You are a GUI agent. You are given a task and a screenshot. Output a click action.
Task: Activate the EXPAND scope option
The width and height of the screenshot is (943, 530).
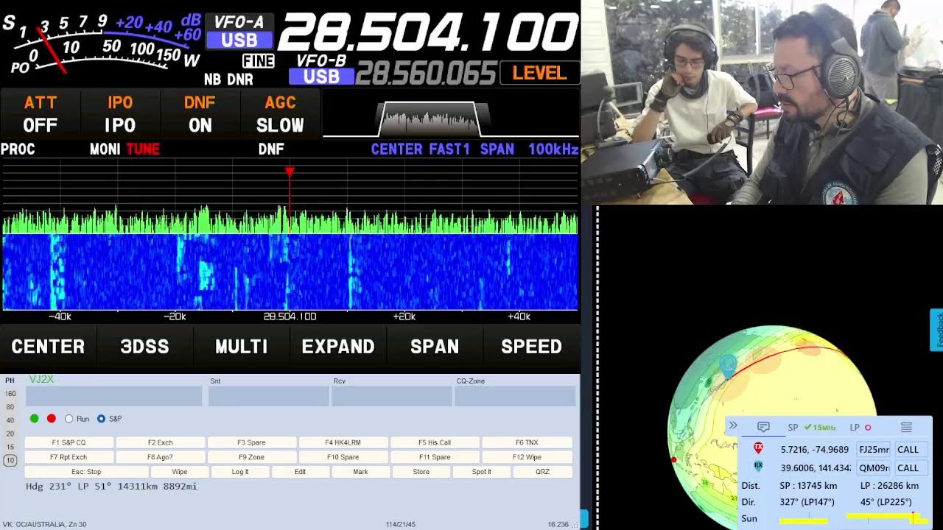click(x=338, y=347)
